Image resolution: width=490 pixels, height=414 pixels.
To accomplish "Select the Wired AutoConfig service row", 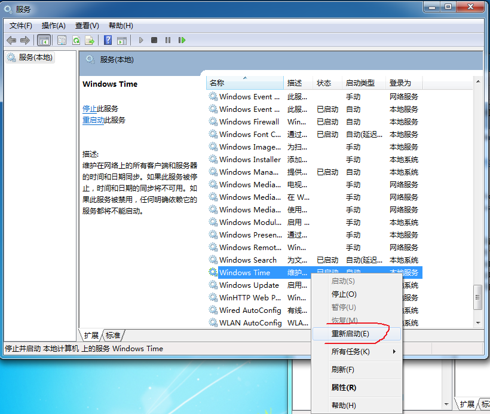I will tap(259, 310).
